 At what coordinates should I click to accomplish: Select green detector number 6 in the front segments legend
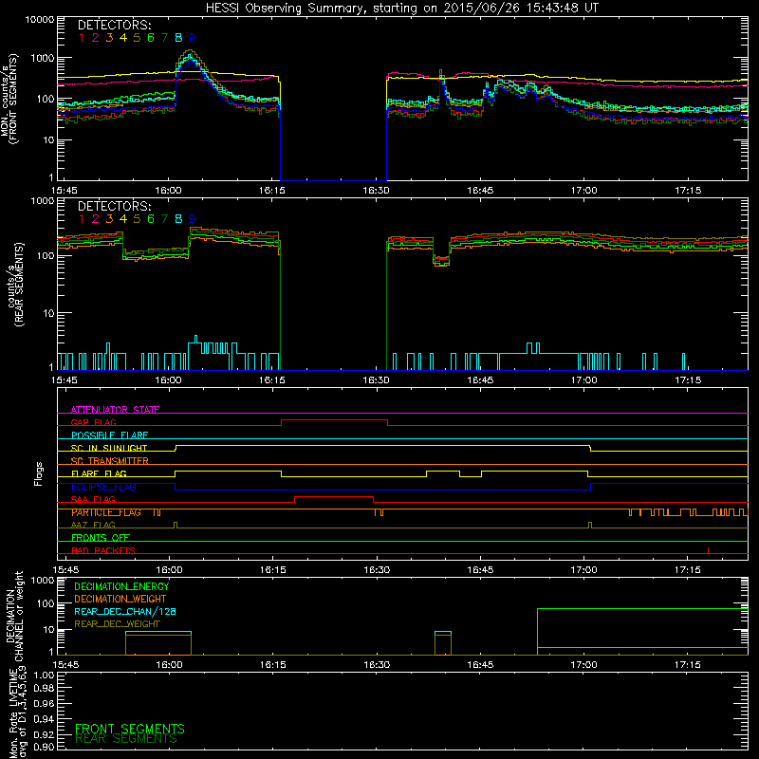151,38
